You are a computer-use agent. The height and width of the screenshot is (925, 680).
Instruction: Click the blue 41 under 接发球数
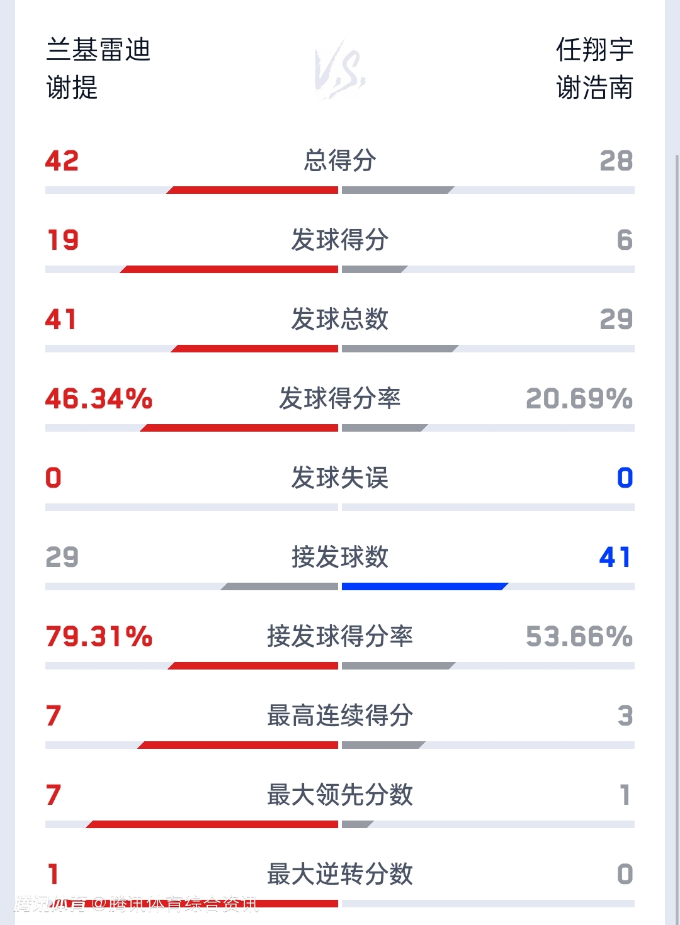coord(615,557)
